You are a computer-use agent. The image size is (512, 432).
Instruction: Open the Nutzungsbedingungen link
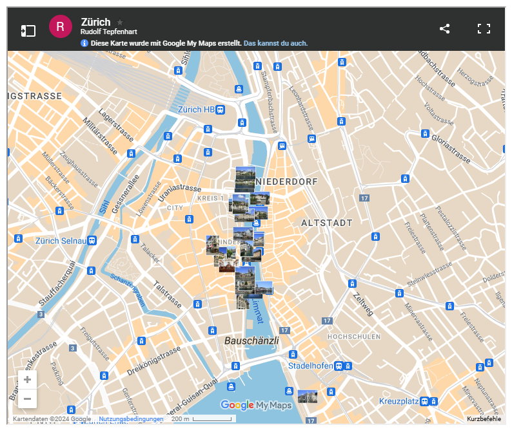(131, 419)
